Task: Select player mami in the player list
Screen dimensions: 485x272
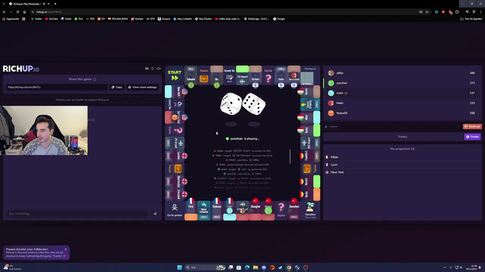Action: coord(402,93)
